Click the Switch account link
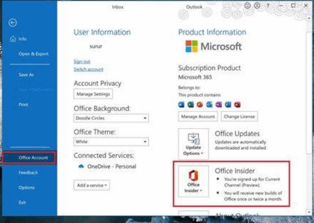 pos(88,69)
